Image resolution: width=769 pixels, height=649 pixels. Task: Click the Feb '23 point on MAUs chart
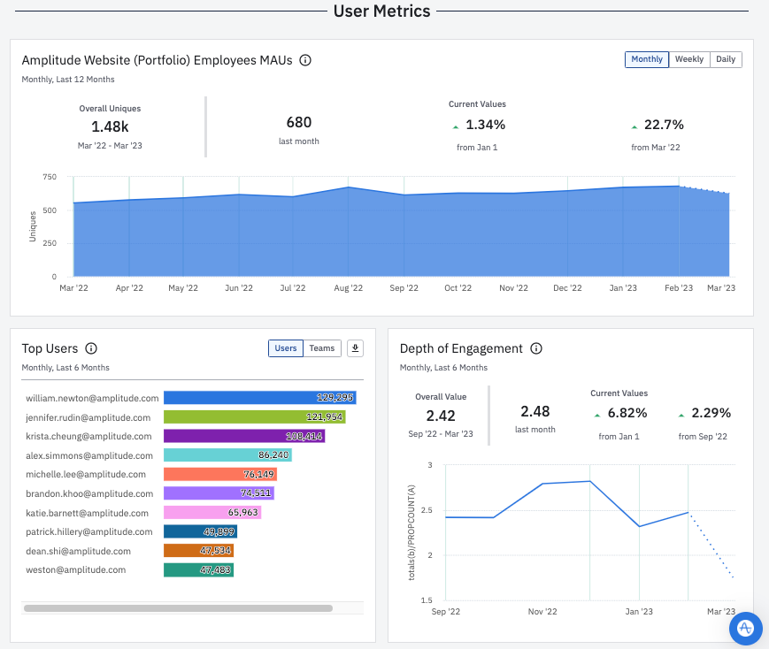679,187
